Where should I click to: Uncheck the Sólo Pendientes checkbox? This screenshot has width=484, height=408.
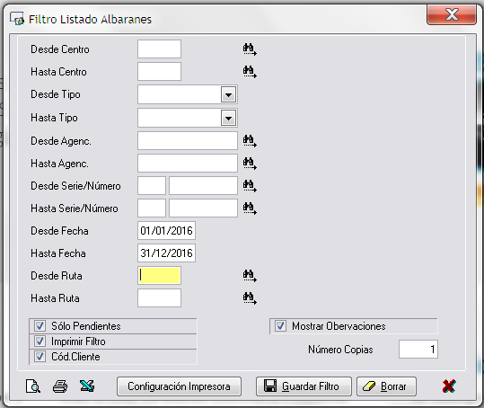coord(40,326)
